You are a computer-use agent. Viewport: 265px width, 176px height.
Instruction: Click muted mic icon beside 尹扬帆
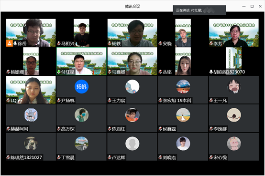click(x=59, y=101)
